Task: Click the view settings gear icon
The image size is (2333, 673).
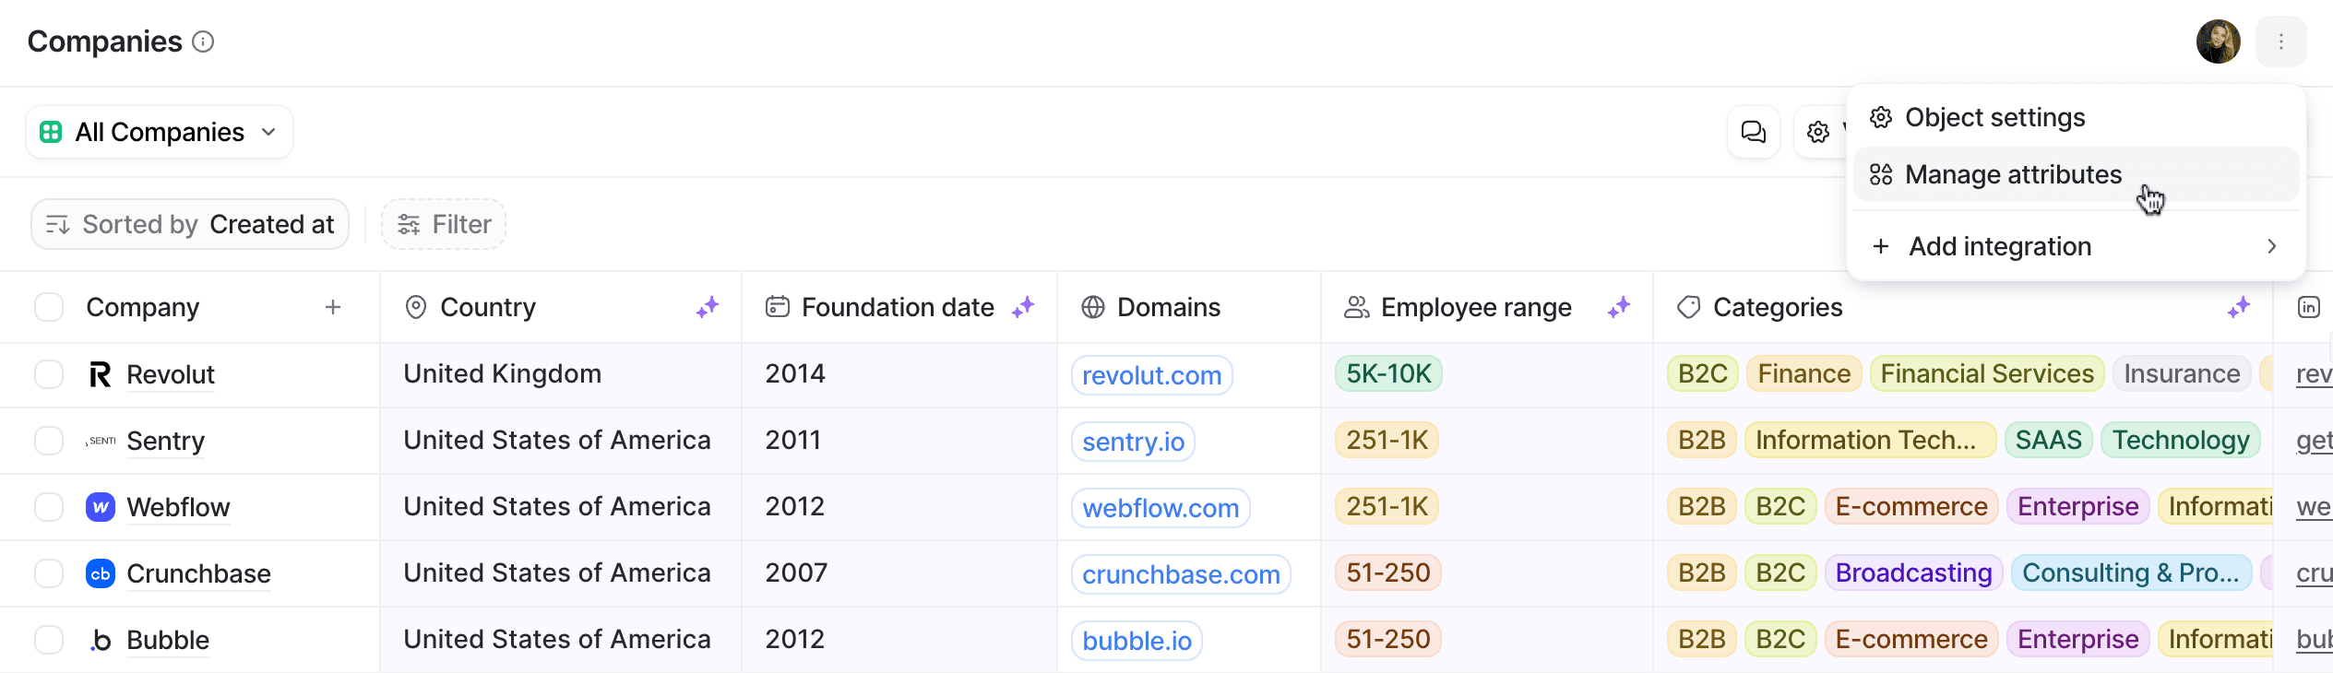Action: 1818,132
